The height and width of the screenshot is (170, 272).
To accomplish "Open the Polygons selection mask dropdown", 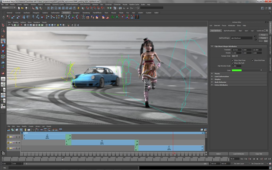I will pyautogui.click(x=15, y=8).
